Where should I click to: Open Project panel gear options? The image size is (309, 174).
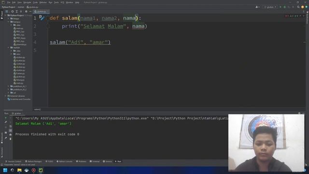click(26, 12)
